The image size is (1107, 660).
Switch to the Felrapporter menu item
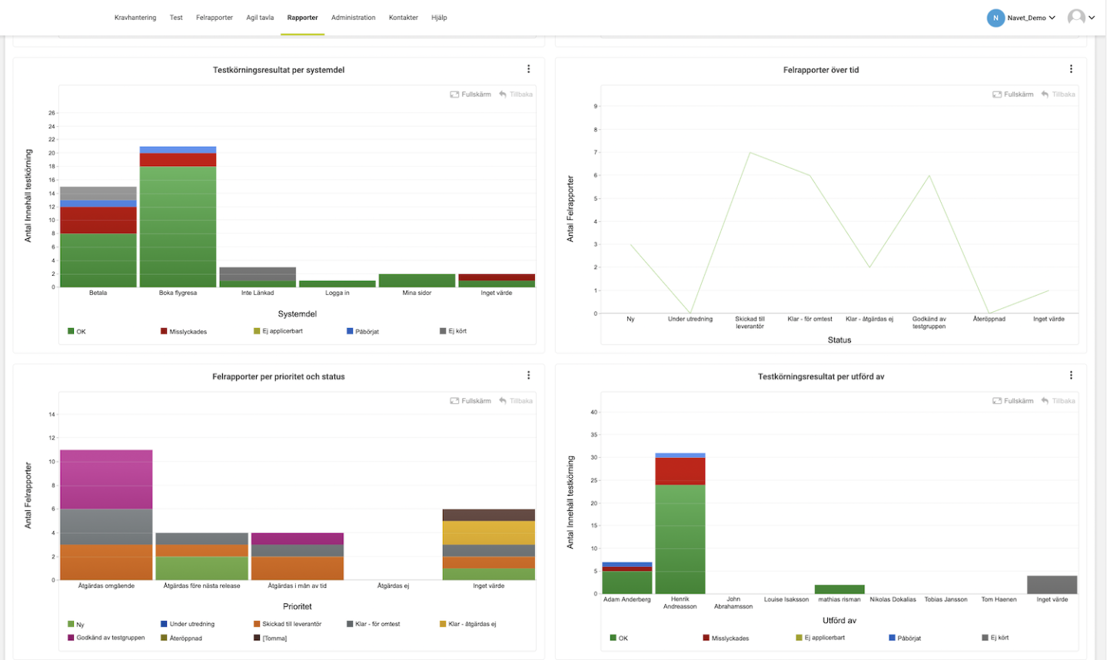pyautogui.click(x=214, y=17)
